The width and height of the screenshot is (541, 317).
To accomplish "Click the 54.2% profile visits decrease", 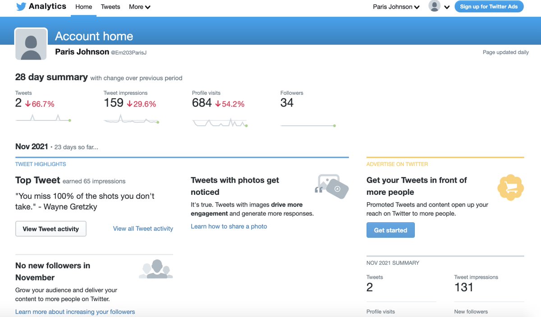I will [x=230, y=104].
